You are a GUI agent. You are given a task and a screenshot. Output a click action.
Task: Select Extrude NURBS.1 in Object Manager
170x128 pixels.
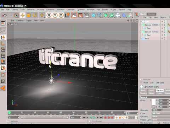coord(152,25)
